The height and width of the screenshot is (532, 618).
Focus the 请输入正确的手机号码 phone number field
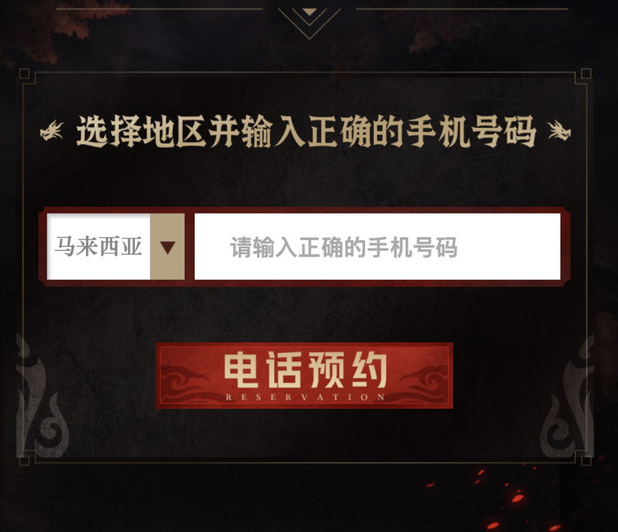pyautogui.click(x=377, y=246)
